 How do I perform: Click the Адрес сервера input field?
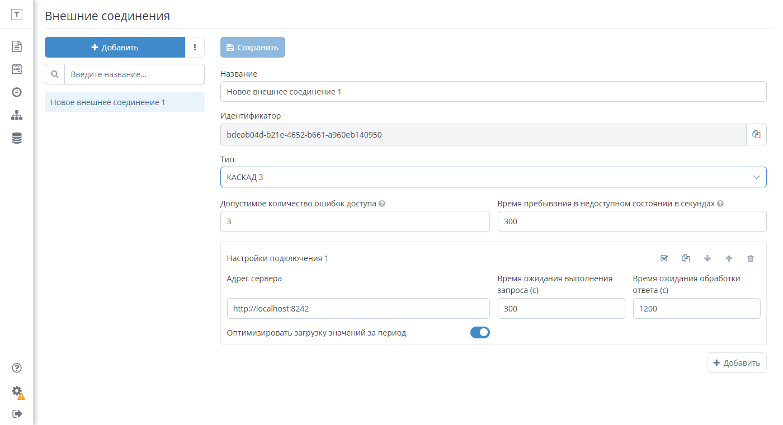tap(359, 308)
